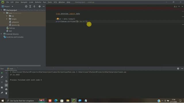
Task: Open Project view dropdown
Action: pyautogui.click(x=12, y=6)
